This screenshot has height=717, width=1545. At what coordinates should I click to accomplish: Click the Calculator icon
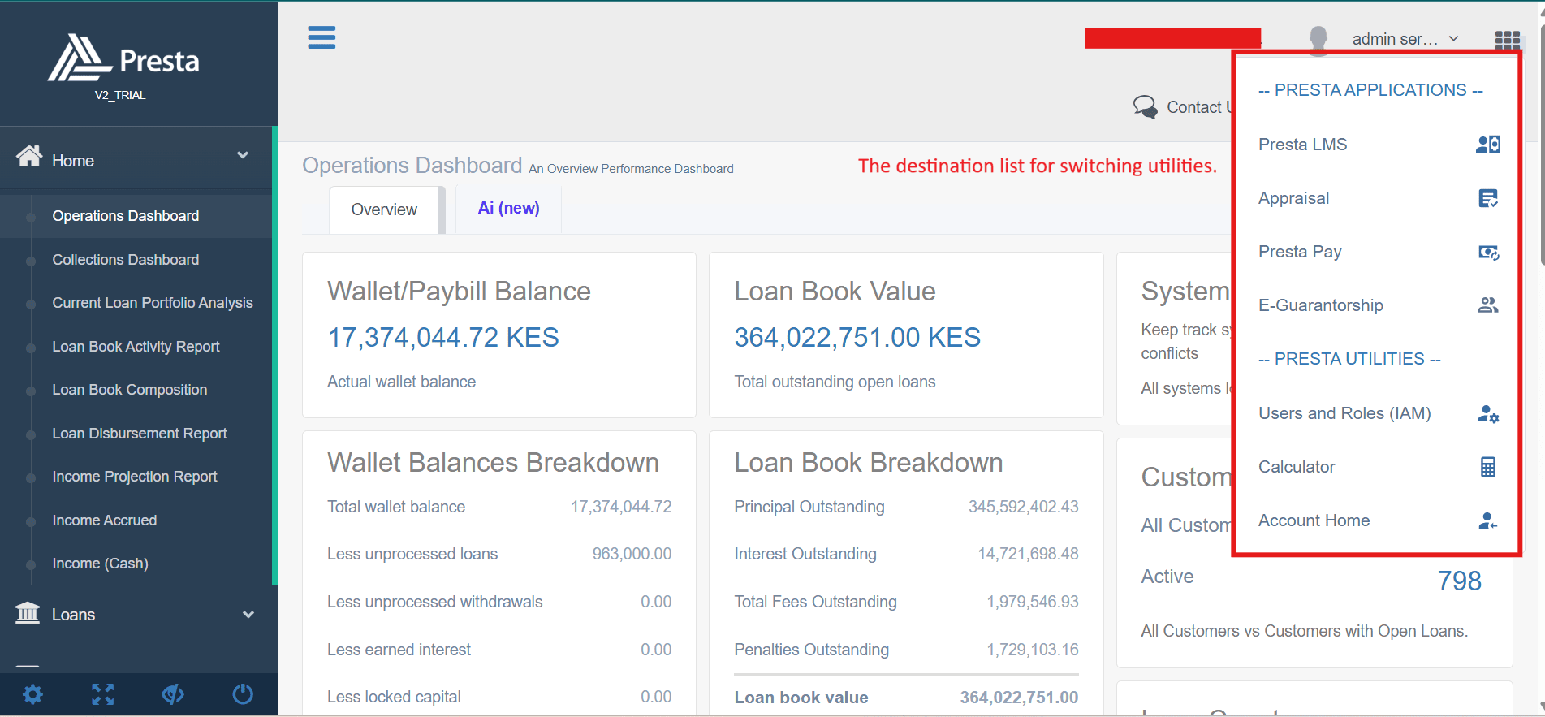[1487, 467]
